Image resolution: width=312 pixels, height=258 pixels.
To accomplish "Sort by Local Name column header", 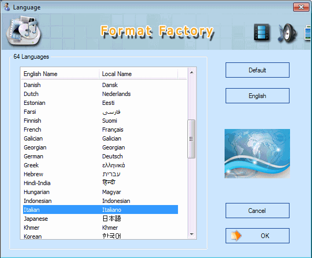I will pyautogui.click(x=138, y=74).
